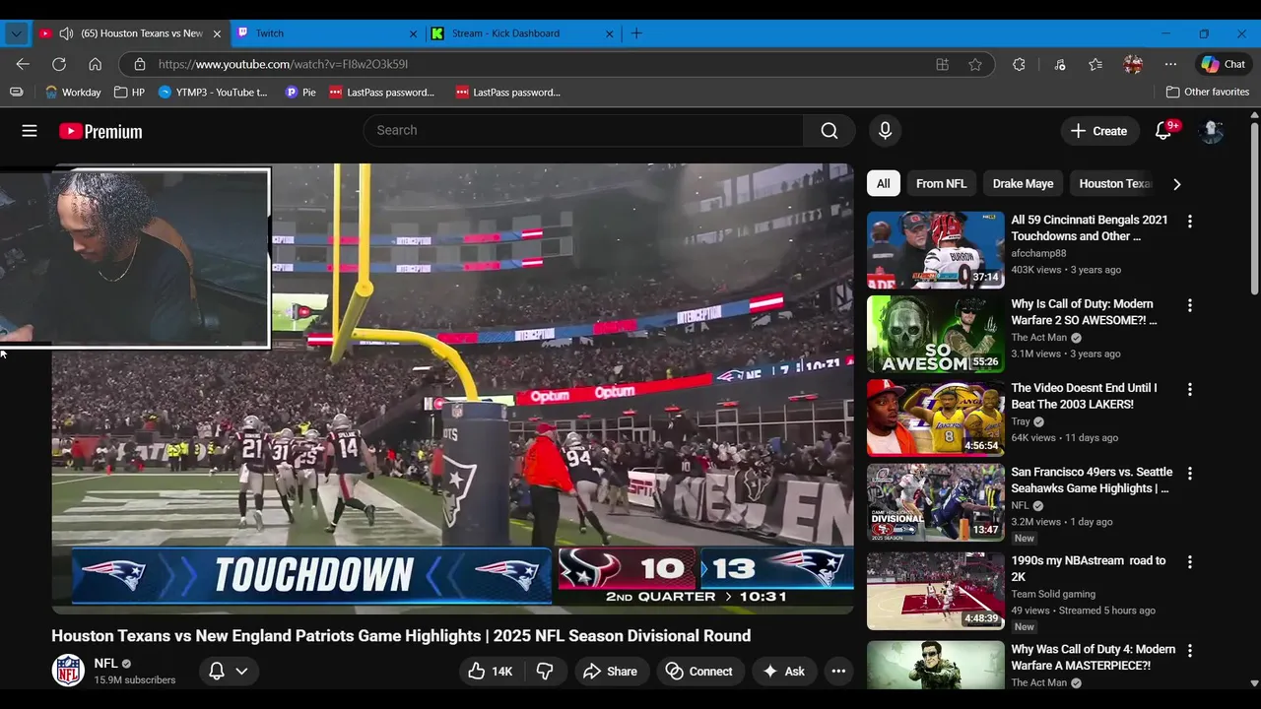This screenshot has height=709, width=1261.
Task: Open options for 49ers vs Seahawks video
Action: pyautogui.click(x=1189, y=474)
